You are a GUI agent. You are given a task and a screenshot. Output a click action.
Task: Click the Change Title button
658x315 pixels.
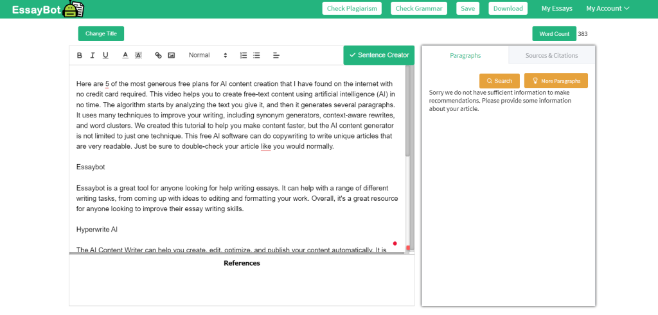click(x=101, y=33)
